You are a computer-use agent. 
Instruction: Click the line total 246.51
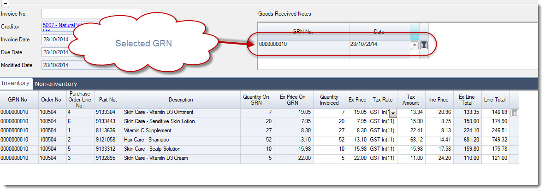(x=495, y=131)
